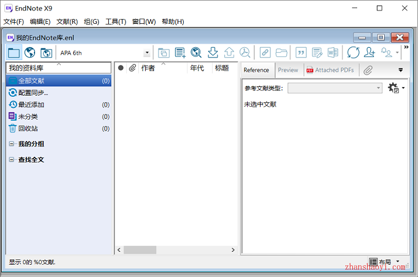Sort list by 作者 column header
The image size is (418, 277).
coord(163,68)
